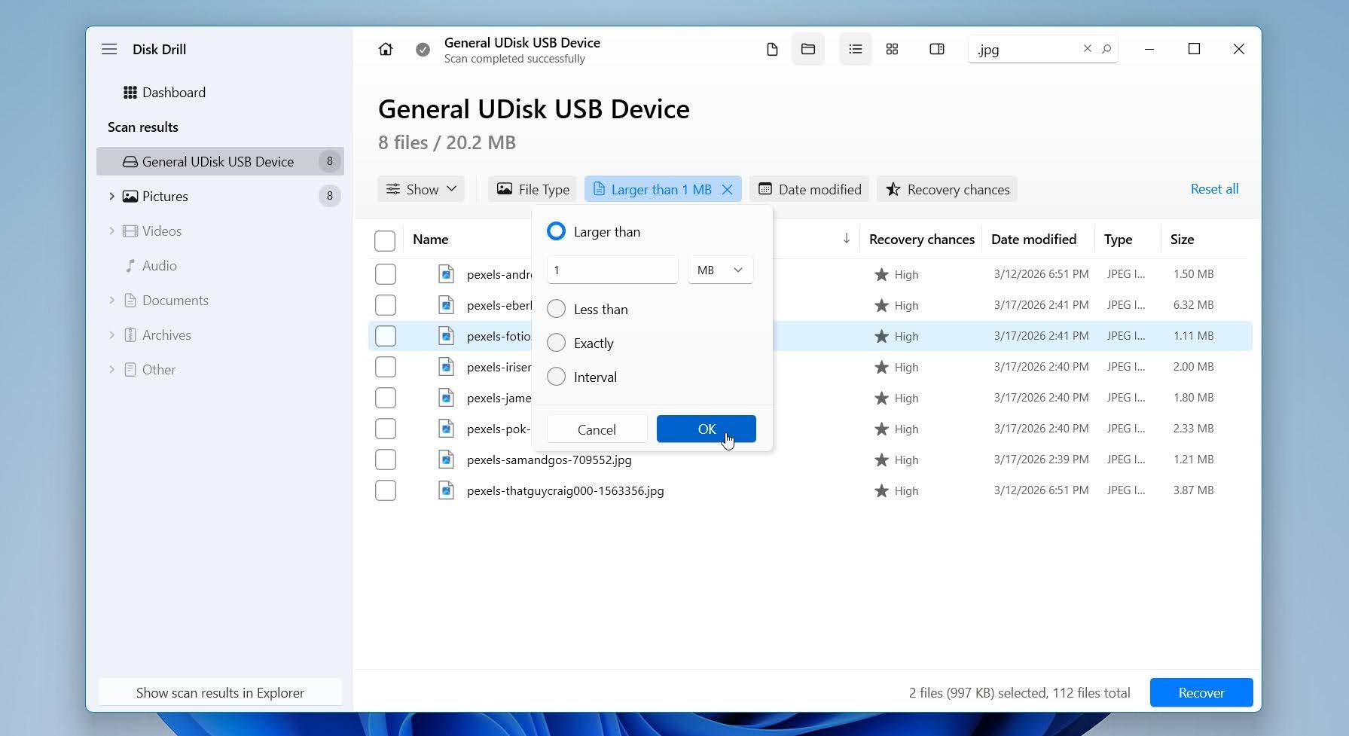This screenshot has height=736, width=1349.
Task: Click the scan completed checkmark icon
Action: pos(423,50)
